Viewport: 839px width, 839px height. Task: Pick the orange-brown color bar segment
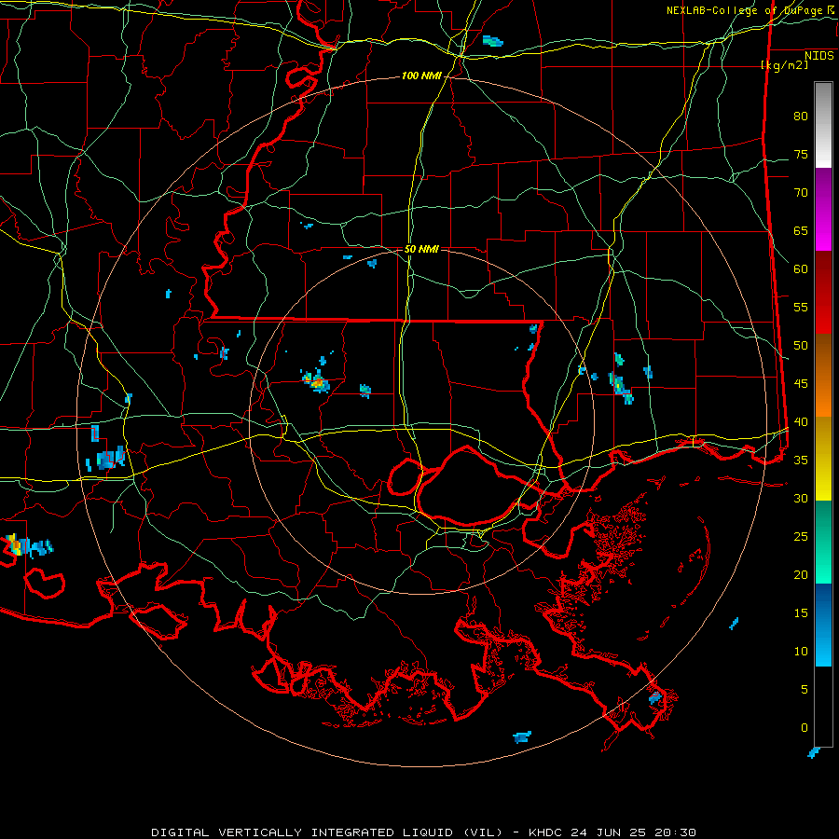click(823, 376)
